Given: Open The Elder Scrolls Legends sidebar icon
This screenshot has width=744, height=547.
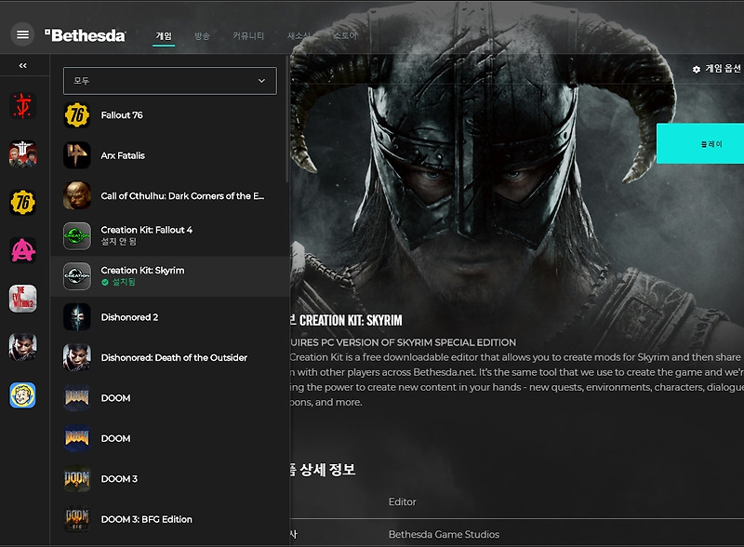Looking at the screenshot, I should point(22,106).
